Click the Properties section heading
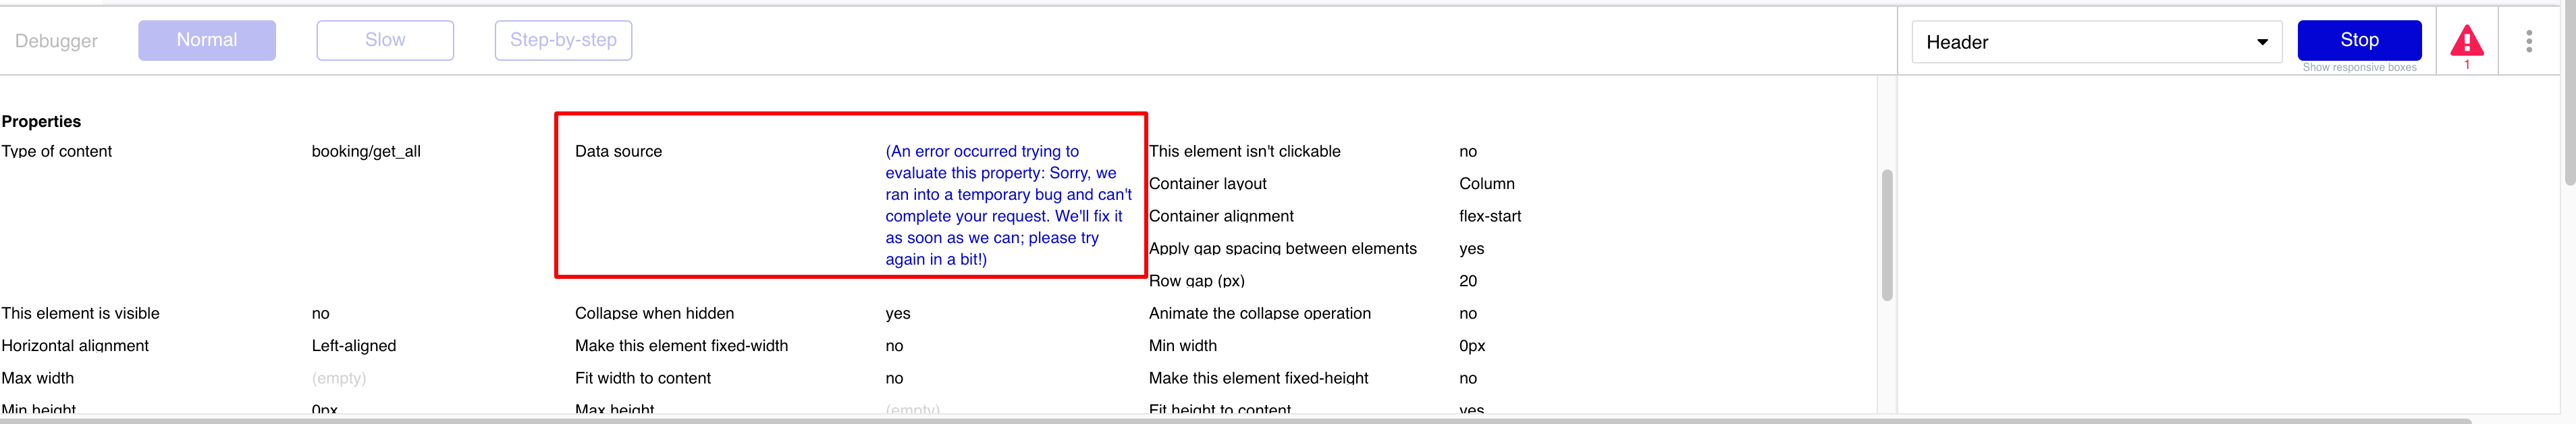 41,121
